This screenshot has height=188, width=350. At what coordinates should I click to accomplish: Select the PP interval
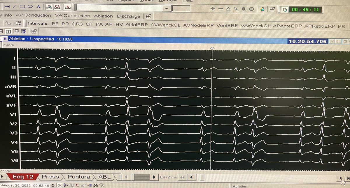55,24
